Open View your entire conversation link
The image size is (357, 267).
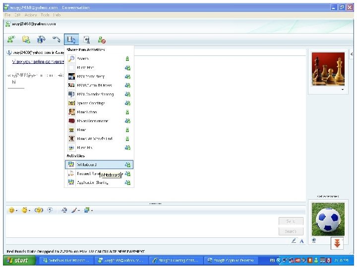click(x=38, y=61)
